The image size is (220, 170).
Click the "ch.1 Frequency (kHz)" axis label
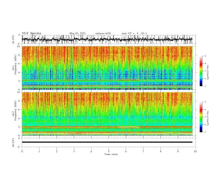click(x=14, y=65)
